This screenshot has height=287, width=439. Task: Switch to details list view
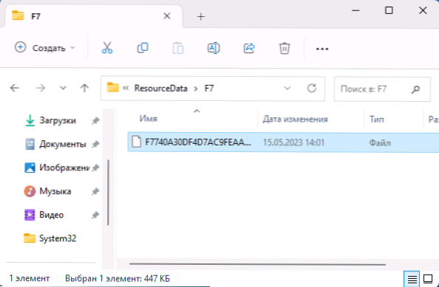click(412, 279)
